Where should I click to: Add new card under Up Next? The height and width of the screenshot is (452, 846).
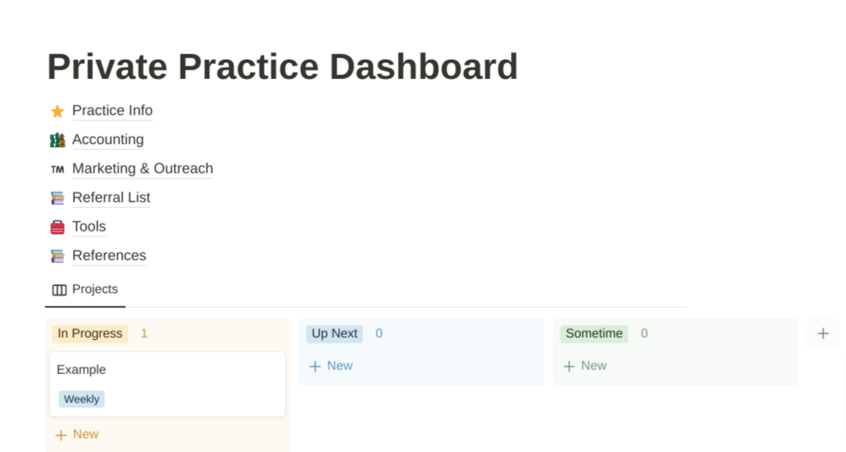(x=331, y=366)
